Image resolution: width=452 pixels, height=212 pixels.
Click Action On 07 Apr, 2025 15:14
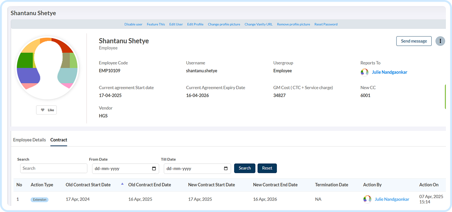[x=431, y=199]
